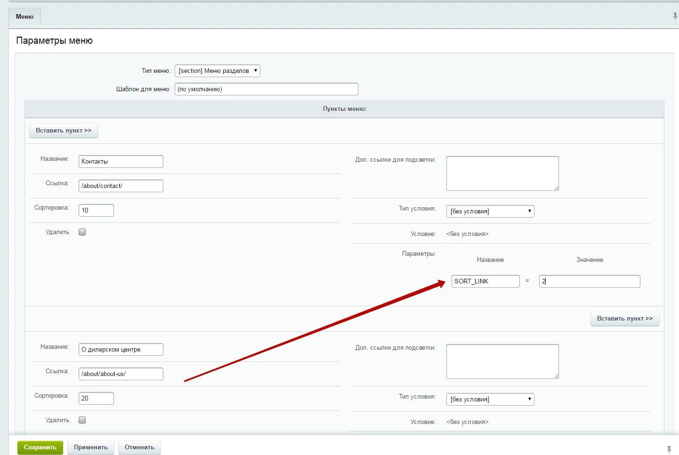
Task: Open the Тип меню dropdown
Action: click(218, 71)
